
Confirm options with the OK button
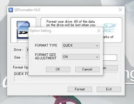[x=58, y=69]
